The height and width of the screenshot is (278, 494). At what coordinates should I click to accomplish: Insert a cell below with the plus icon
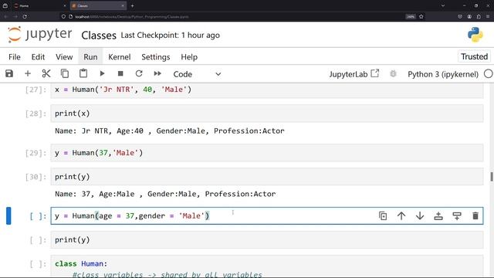coord(28,74)
